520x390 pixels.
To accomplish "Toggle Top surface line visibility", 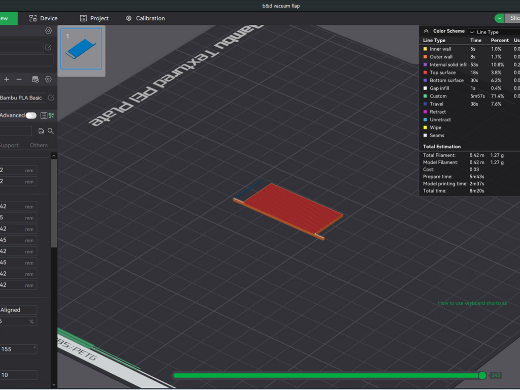I will point(425,73).
